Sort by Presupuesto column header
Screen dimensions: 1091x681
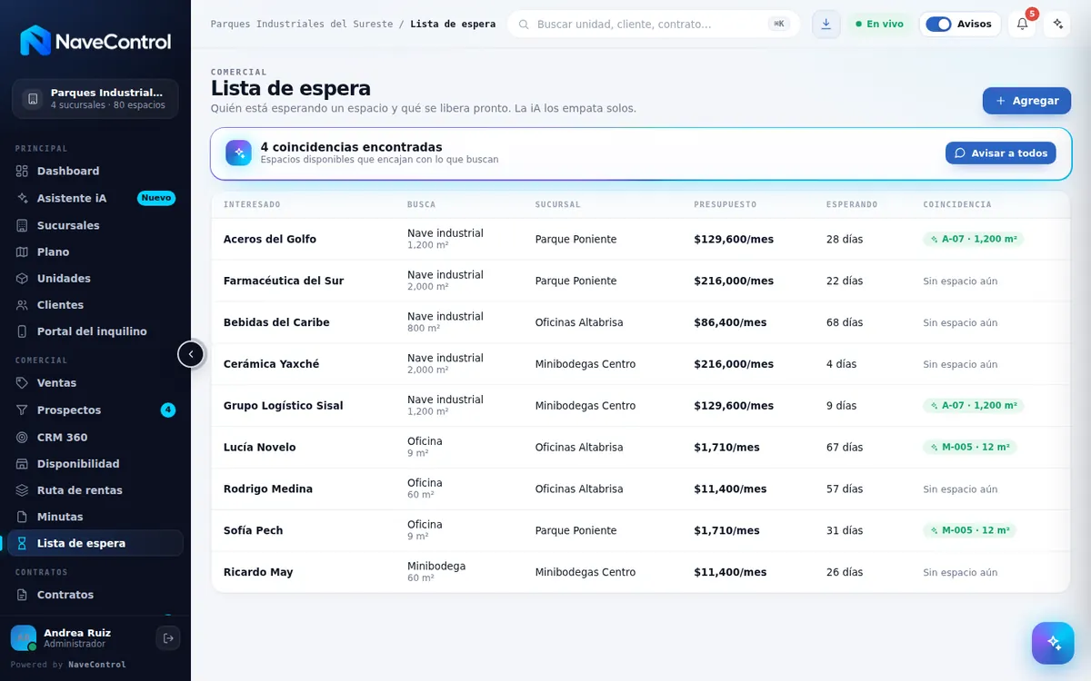725,205
